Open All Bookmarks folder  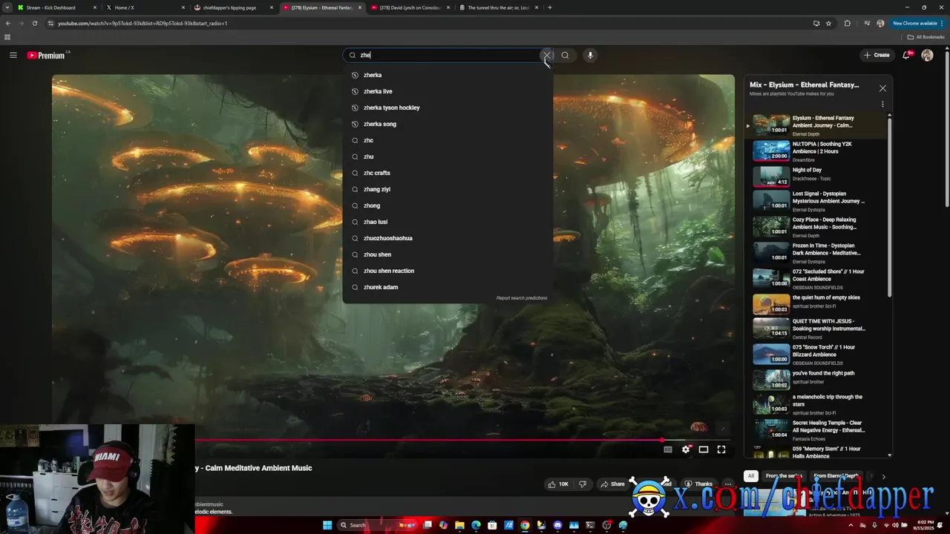click(x=925, y=37)
